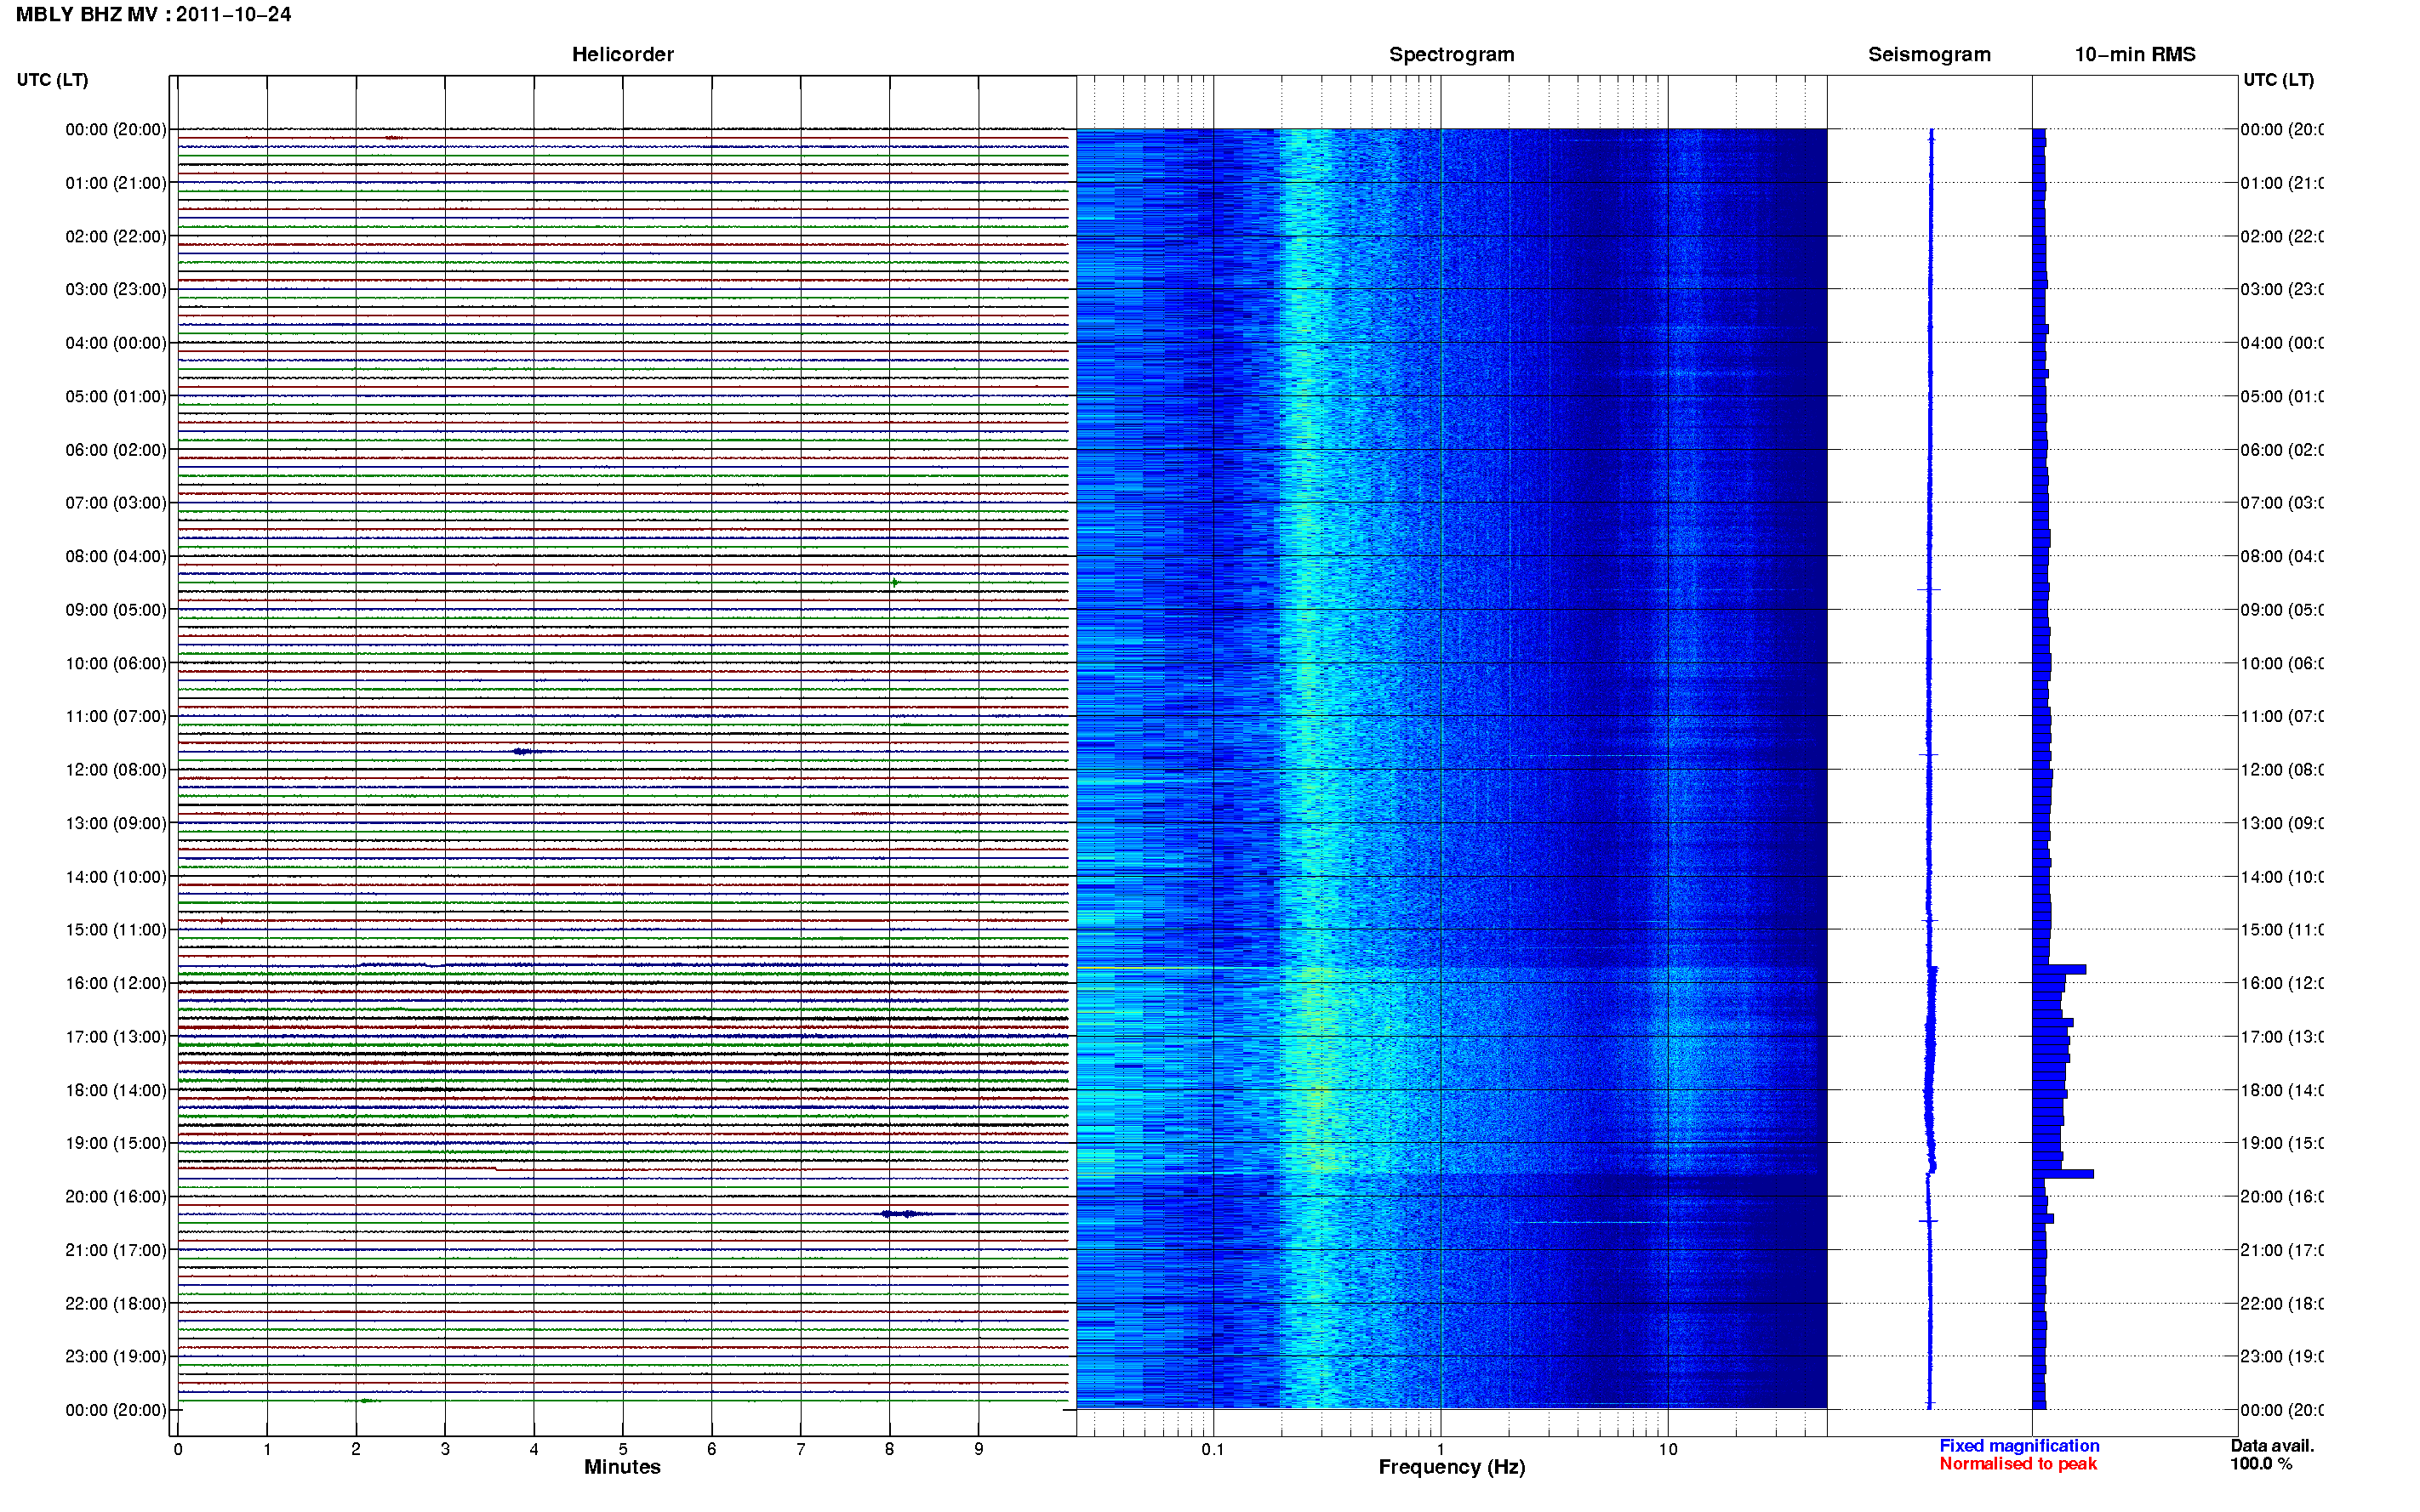Viewport: 2420px width, 1512px height.
Task: Click the left 22:00 (18:00) time label
Action: (116, 1304)
